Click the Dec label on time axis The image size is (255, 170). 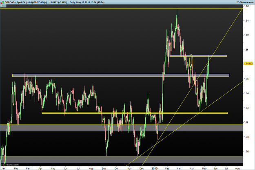pyautogui.click(x=142, y=168)
